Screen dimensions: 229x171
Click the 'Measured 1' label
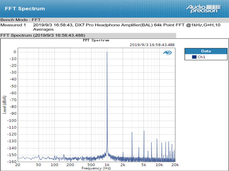pyautogui.click(x=13, y=25)
